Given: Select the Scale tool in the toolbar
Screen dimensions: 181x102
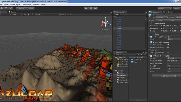Looking at the screenshot, I should [11, 8].
